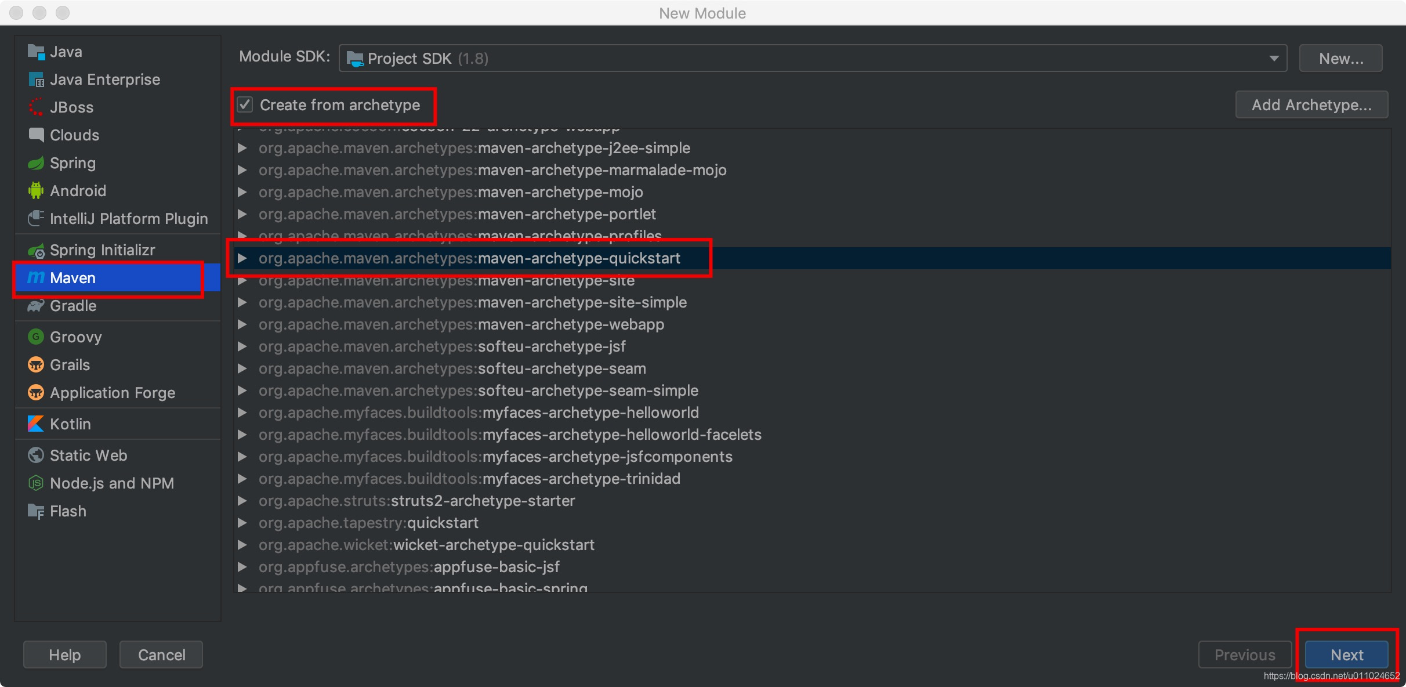The image size is (1406, 687).
Task: Click the JBoss red dotted icon
Action: coord(36,107)
